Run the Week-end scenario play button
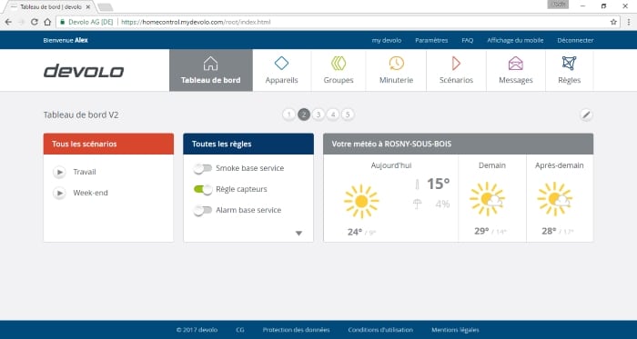The width and height of the screenshot is (637, 339). [x=59, y=194]
